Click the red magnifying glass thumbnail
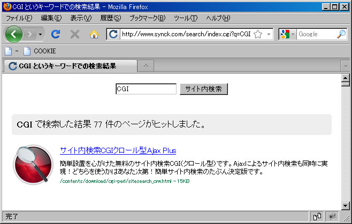The height and width of the screenshot is (224, 352). [x=33, y=164]
